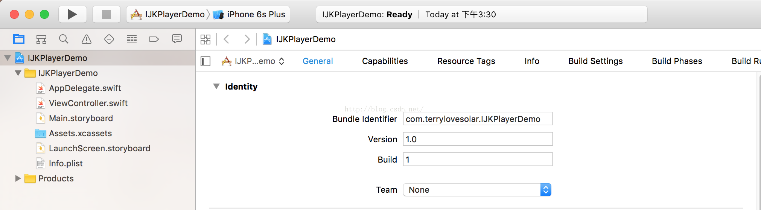Image resolution: width=761 pixels, height=210 pixels.
Task: Expand the Products folder
Action: [x=18, y=178]
